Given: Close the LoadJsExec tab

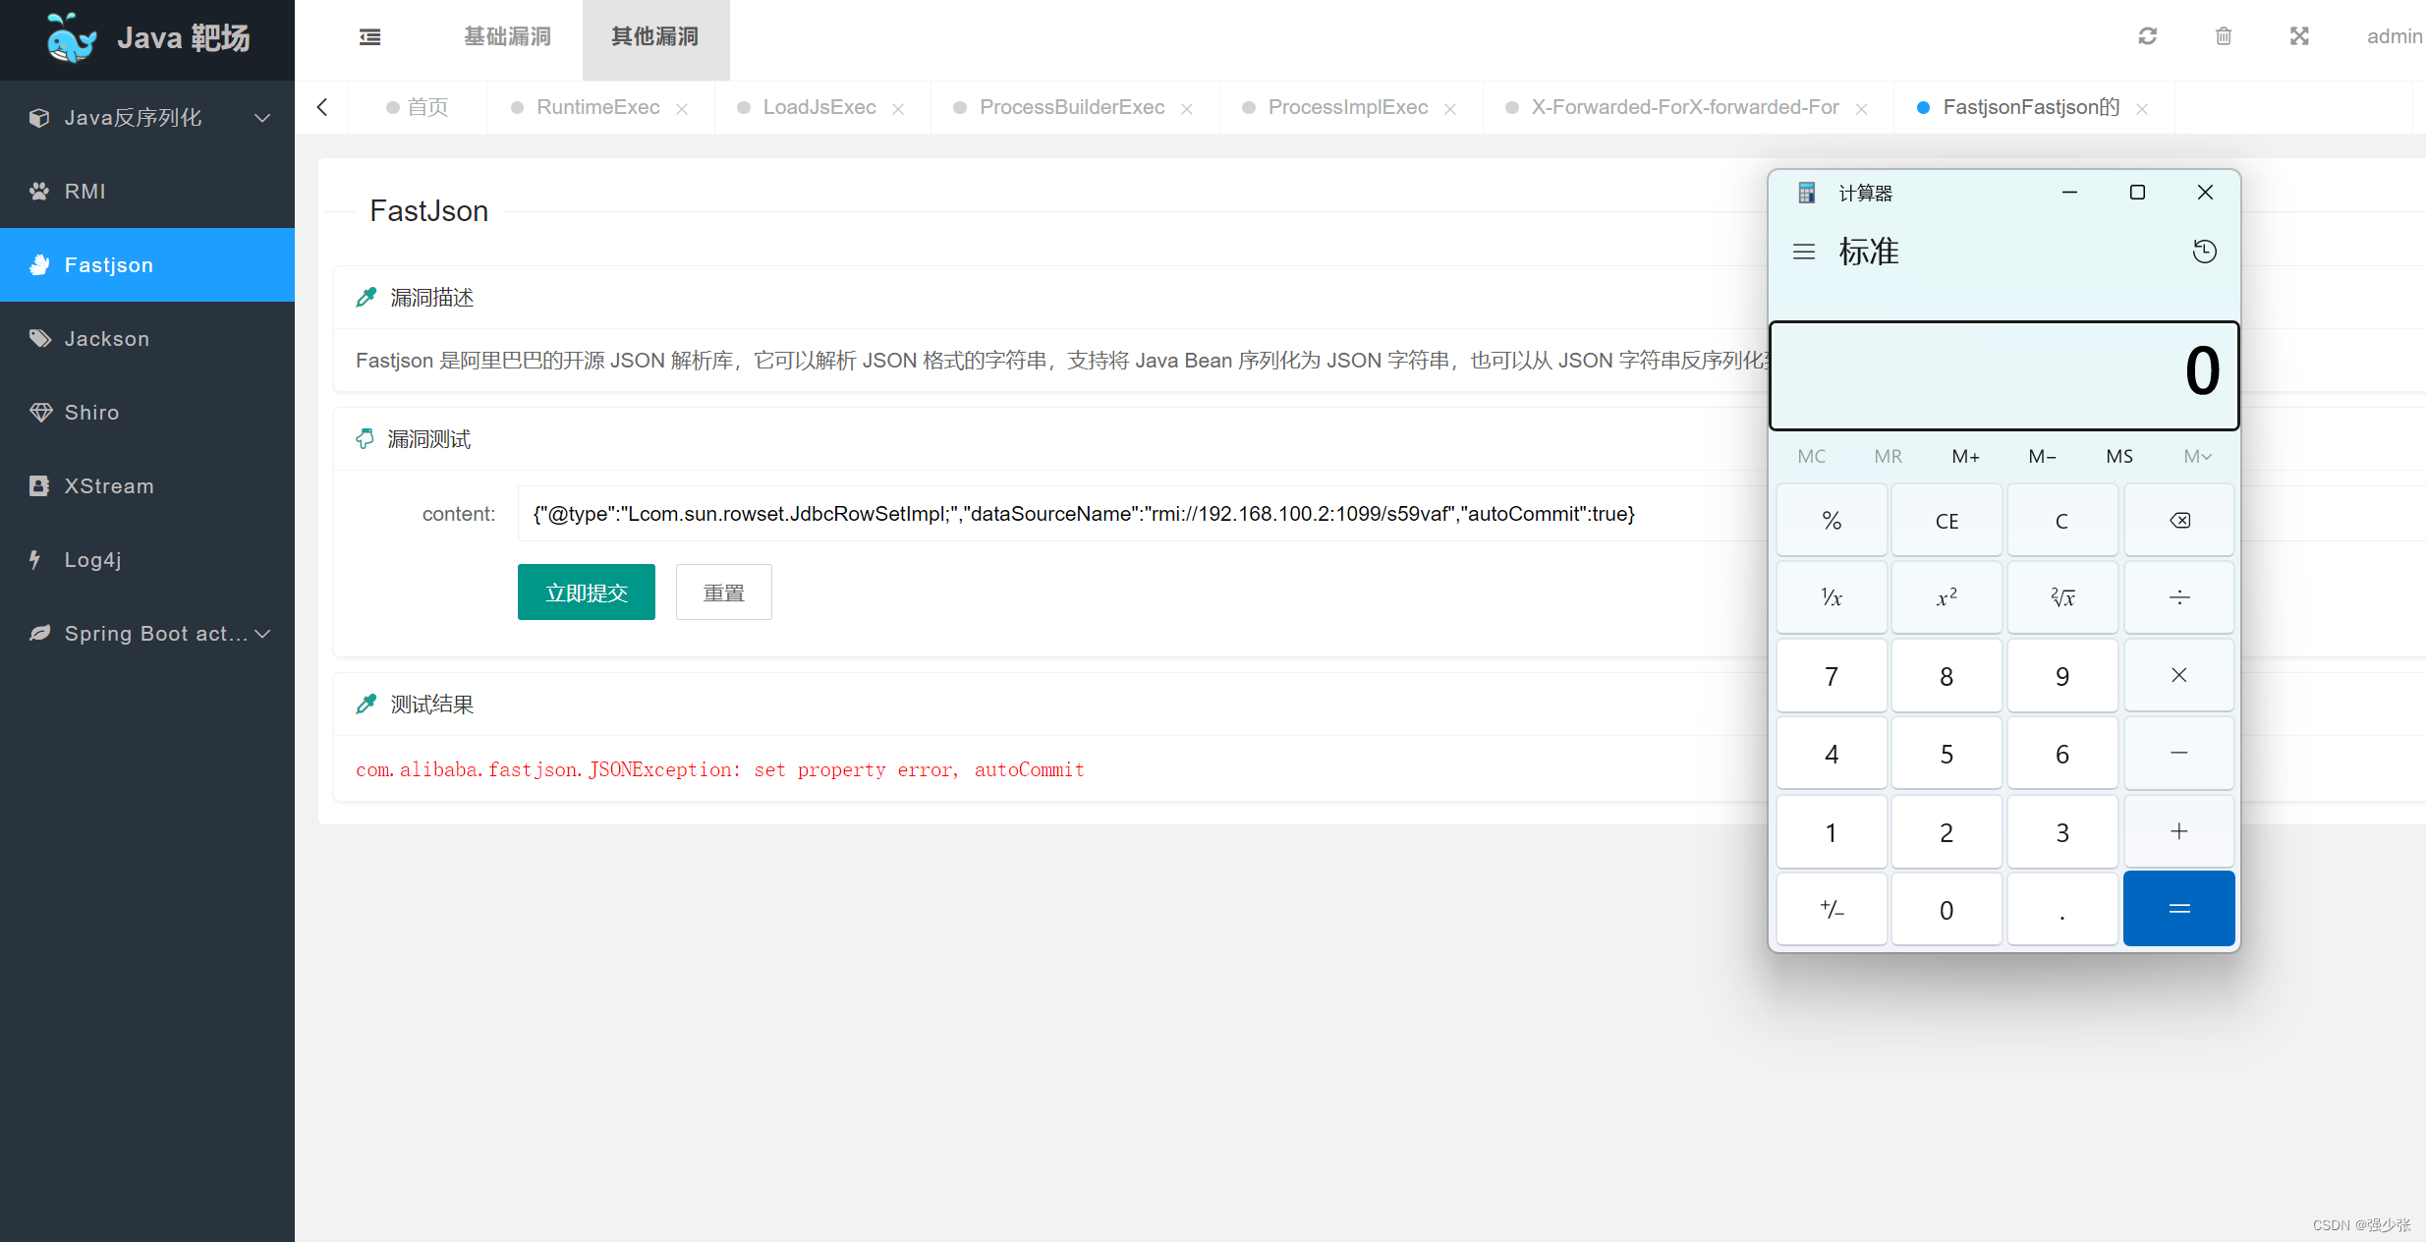Looking at the screenshot, I should 898,108.
